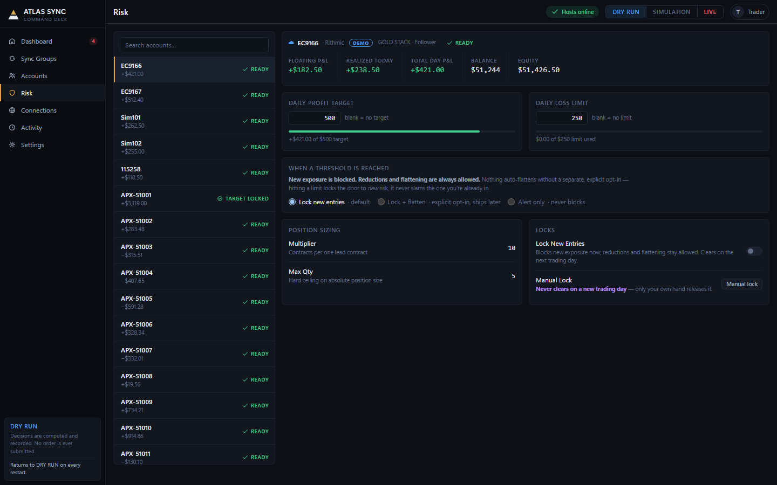777x485 pixels.
Task: Click the Dashboard notification badge showing 4
Action: coord(93,41)
